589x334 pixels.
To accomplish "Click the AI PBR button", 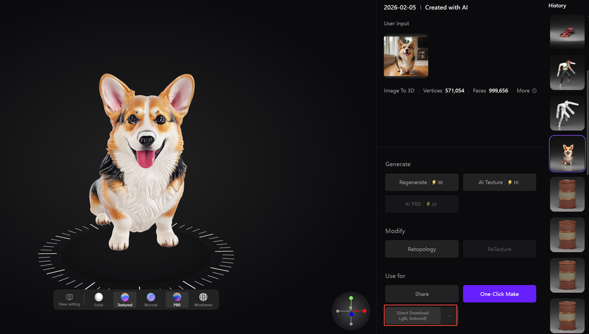I will [x=422, y=204].
